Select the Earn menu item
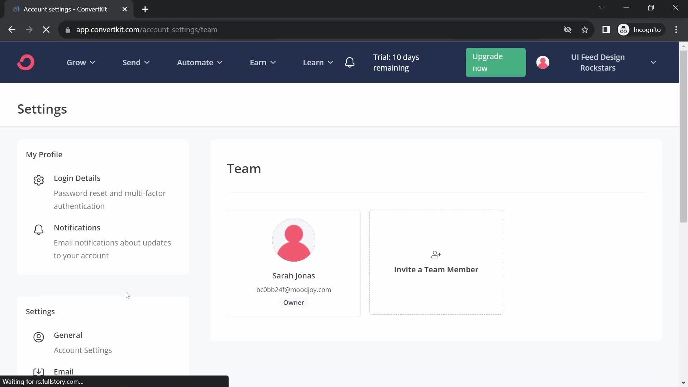Viewport: 688px width, 387px height. 263,62
